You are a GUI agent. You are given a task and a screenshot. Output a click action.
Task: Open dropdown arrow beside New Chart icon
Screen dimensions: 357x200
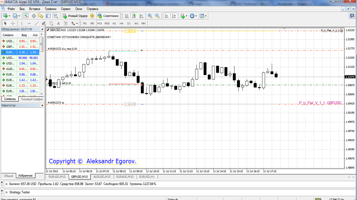tap(9, 16)
